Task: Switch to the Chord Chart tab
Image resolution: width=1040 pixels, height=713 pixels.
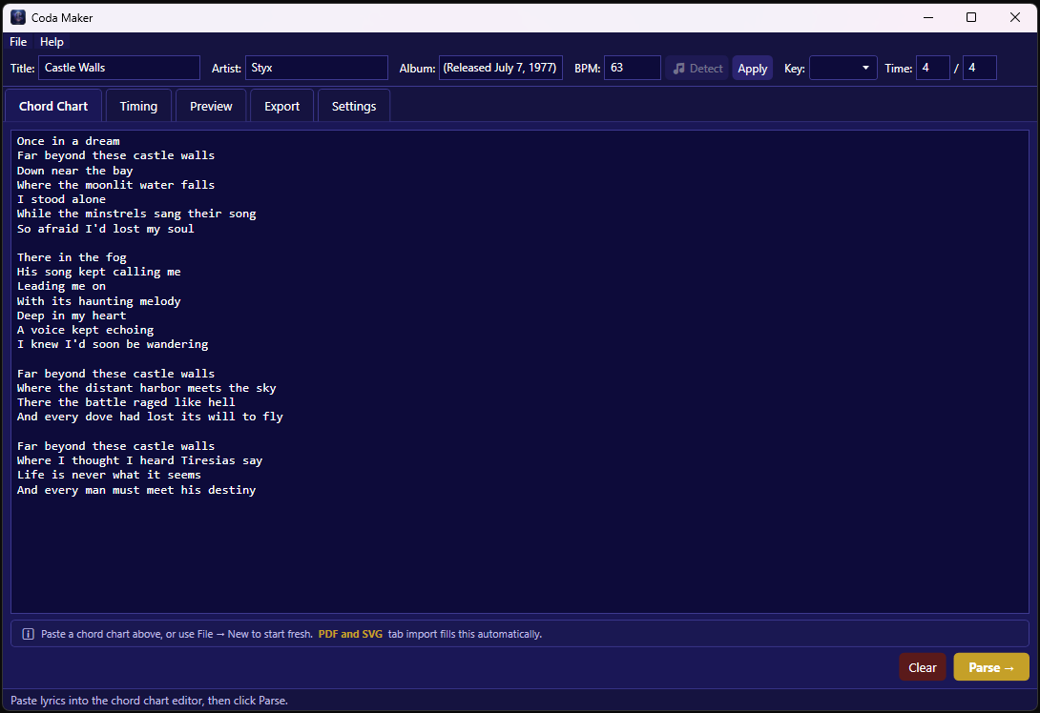Action: tap(53, 106)
